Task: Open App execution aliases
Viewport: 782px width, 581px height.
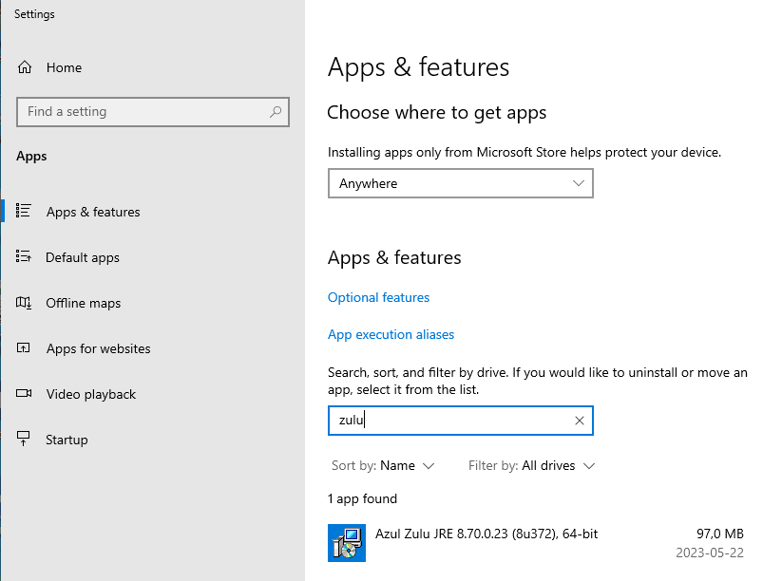Action: click(391, 334)
